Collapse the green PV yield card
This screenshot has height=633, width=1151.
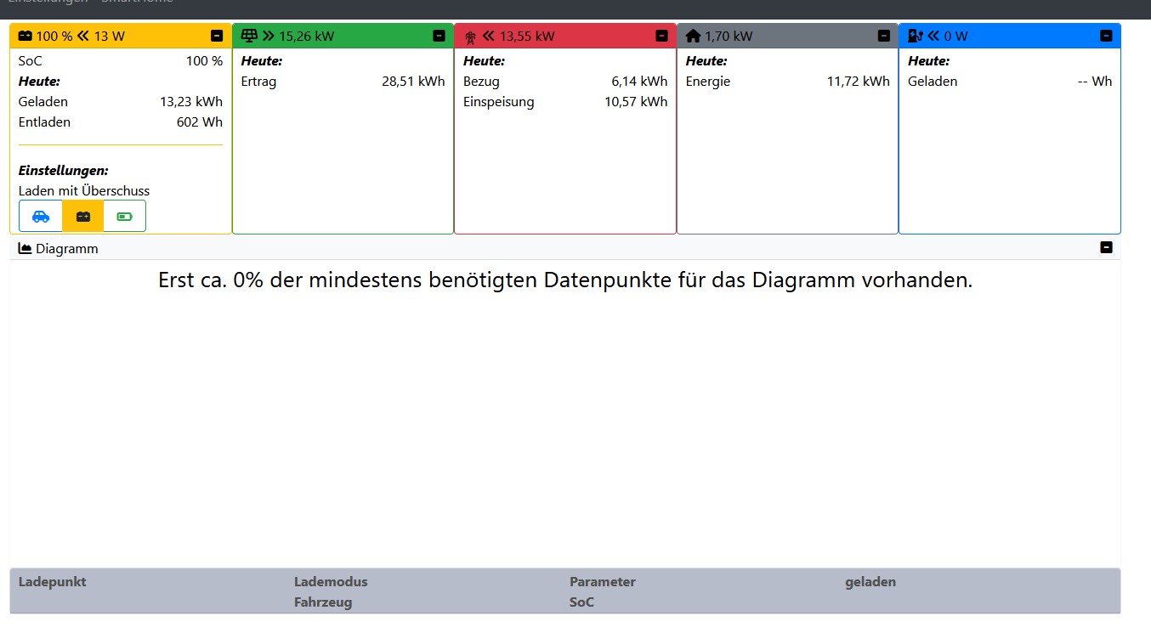click(439, 36)
